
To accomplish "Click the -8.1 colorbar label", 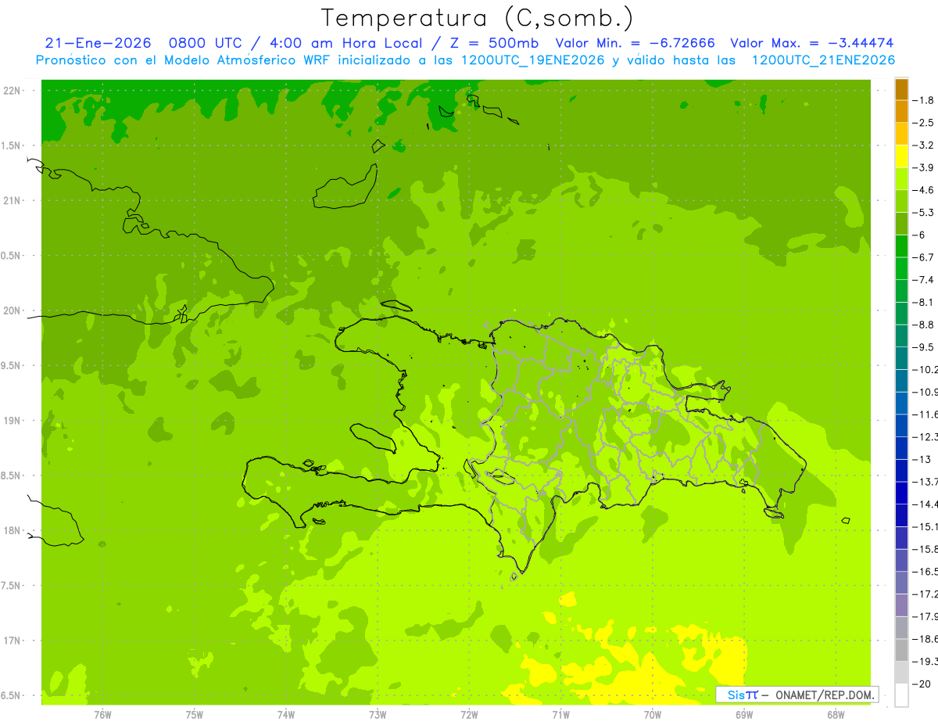I will tap(924, 302).
